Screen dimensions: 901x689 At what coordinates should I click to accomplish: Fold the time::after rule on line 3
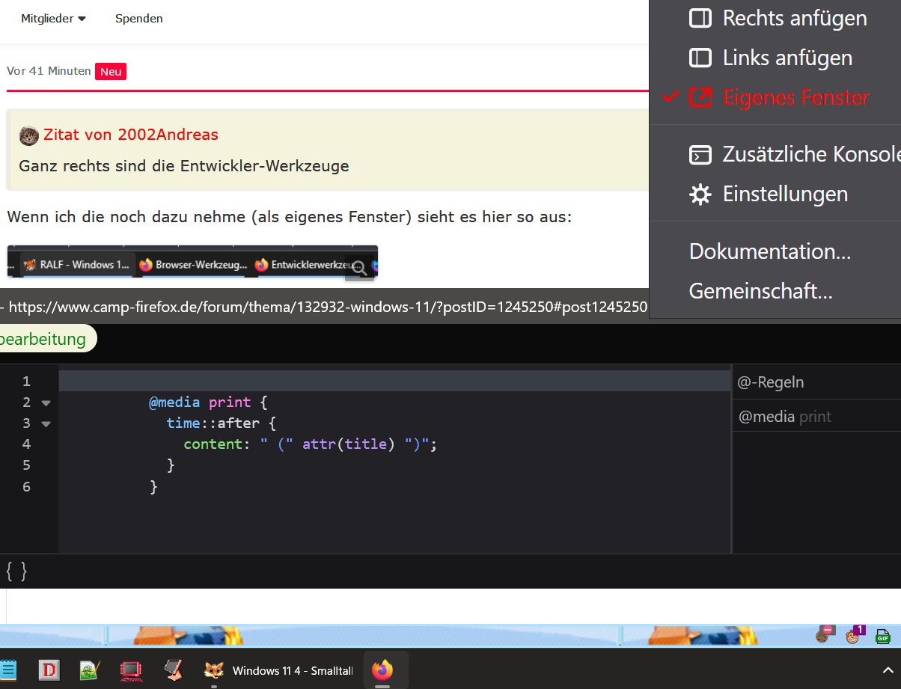coord(46,423)
